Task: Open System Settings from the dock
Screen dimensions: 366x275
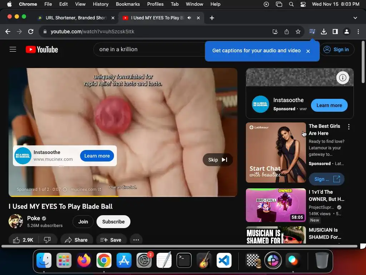Action: (x=144, y=260)
